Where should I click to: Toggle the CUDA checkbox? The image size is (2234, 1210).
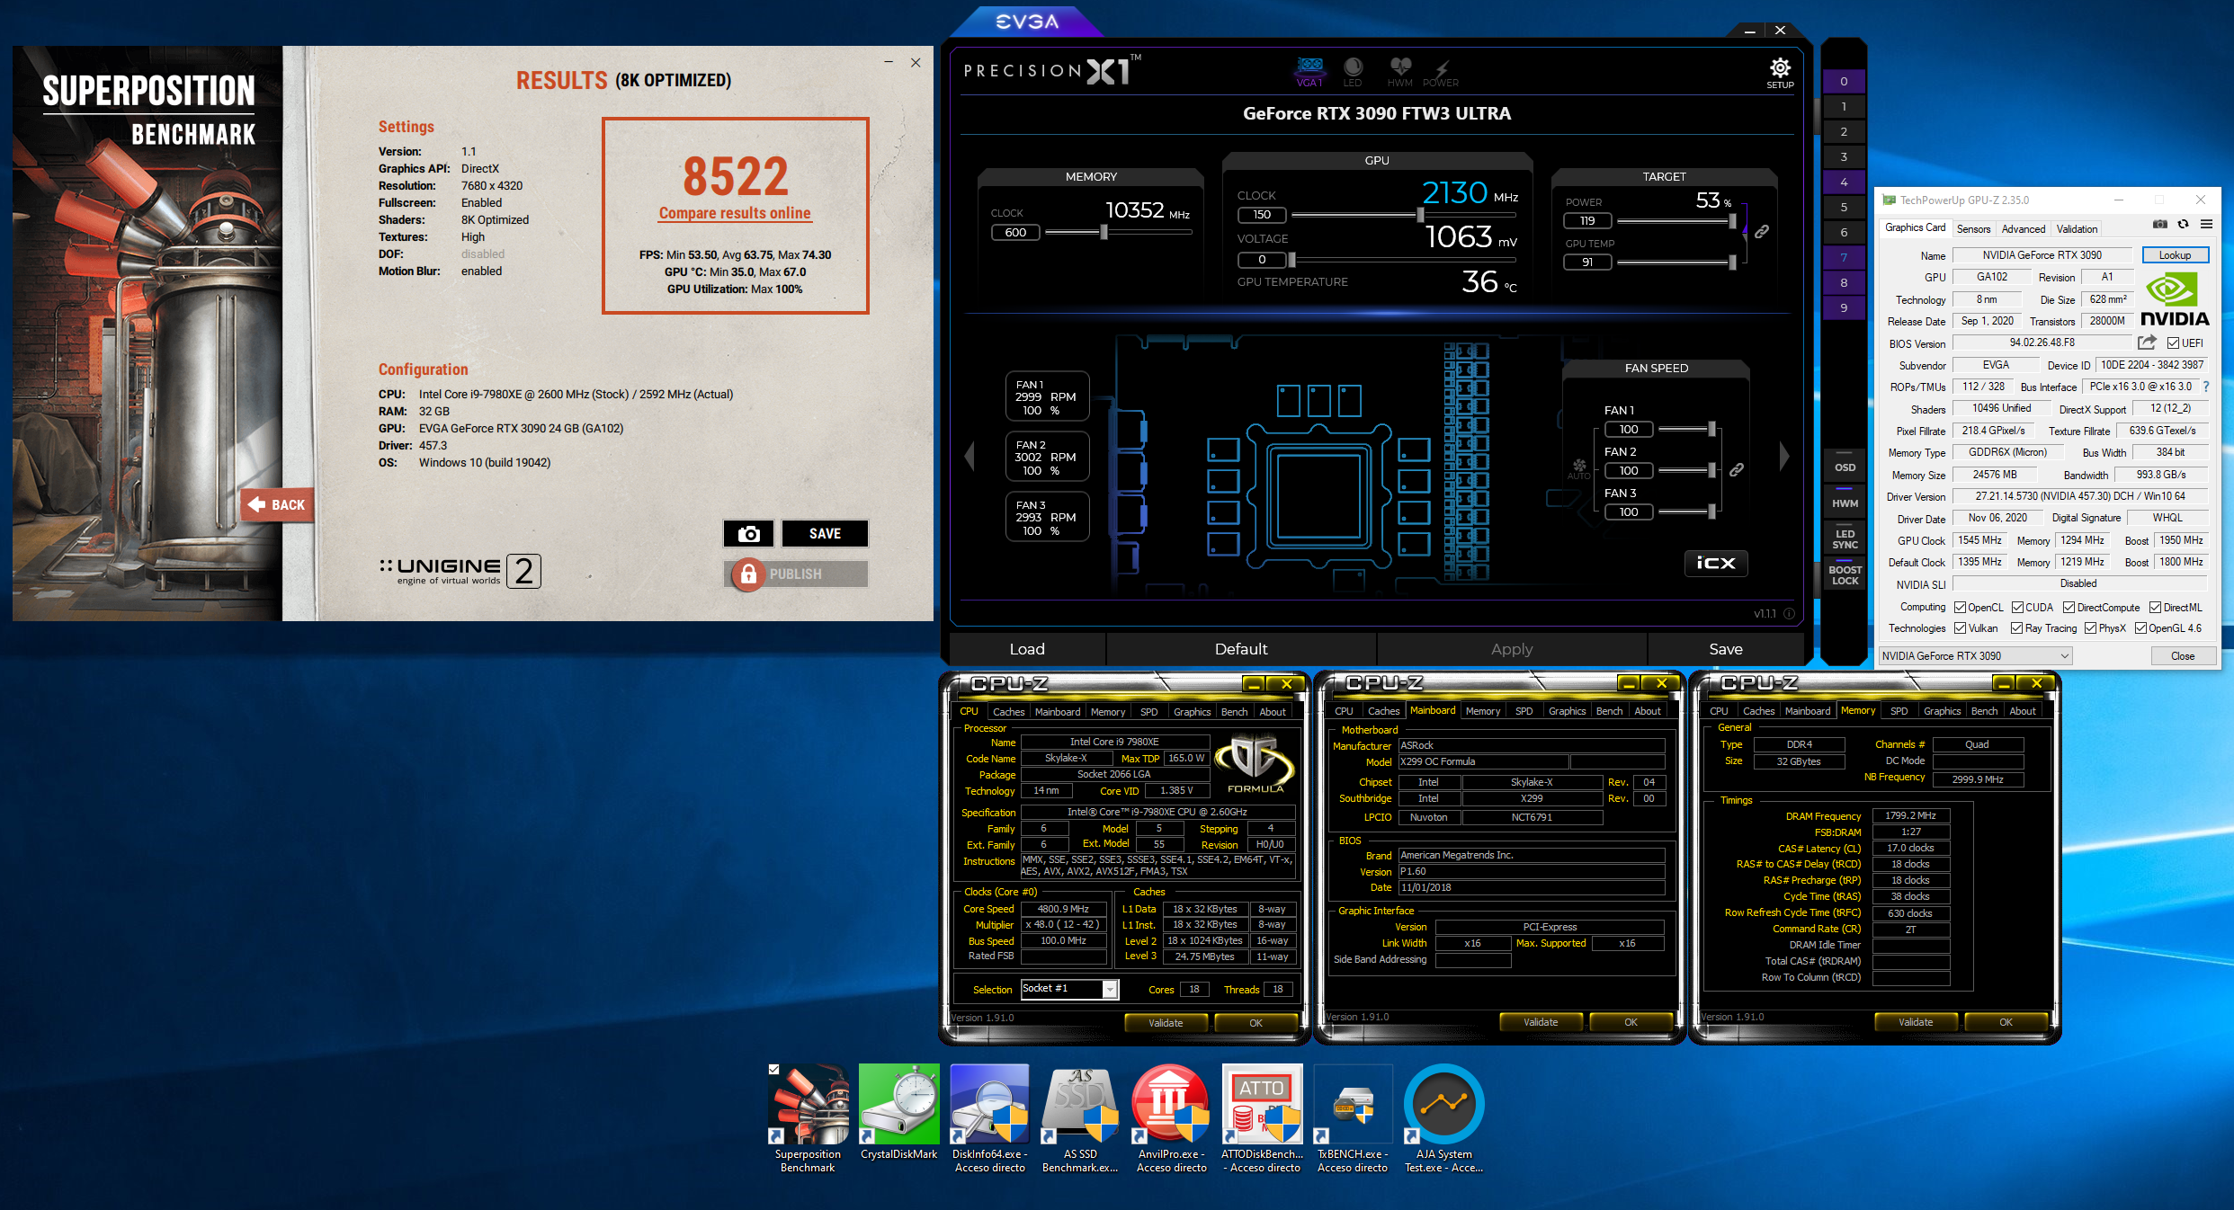click(x=2017, y=608)
